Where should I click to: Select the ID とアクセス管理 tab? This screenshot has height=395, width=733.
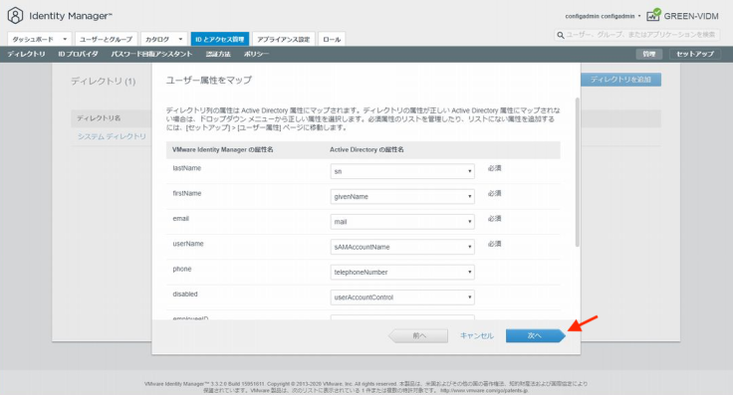[220, 39]
